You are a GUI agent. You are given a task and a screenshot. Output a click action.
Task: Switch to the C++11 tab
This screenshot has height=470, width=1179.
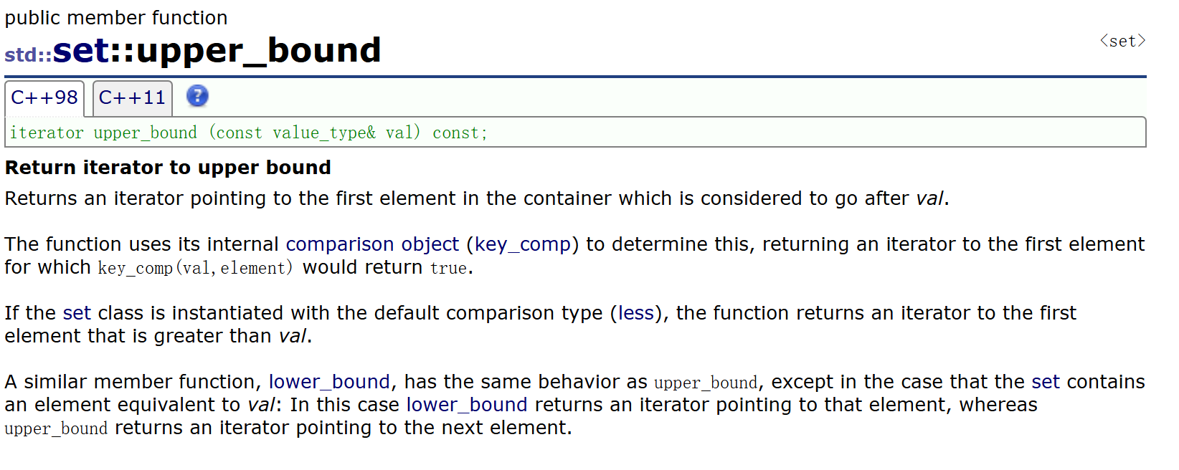click(132, 98)
